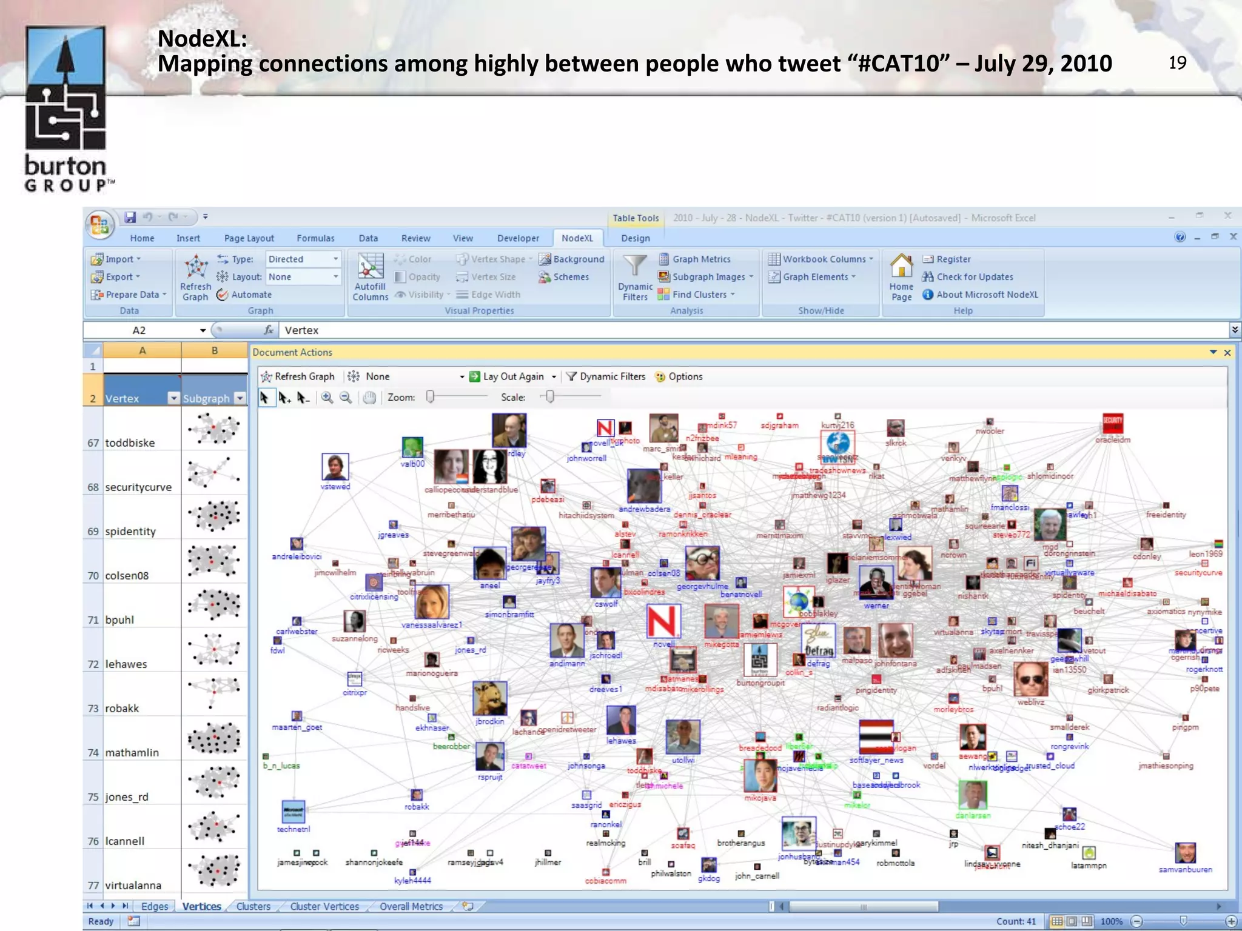The height and width of the screenshot is (931, 1242).
Task: Click Refresh Graph in Document Actions pane
Action: [298, 376]
